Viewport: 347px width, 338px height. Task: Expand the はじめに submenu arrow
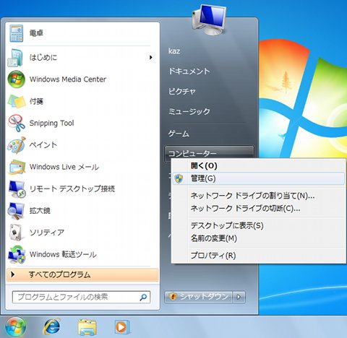point(151,57)
